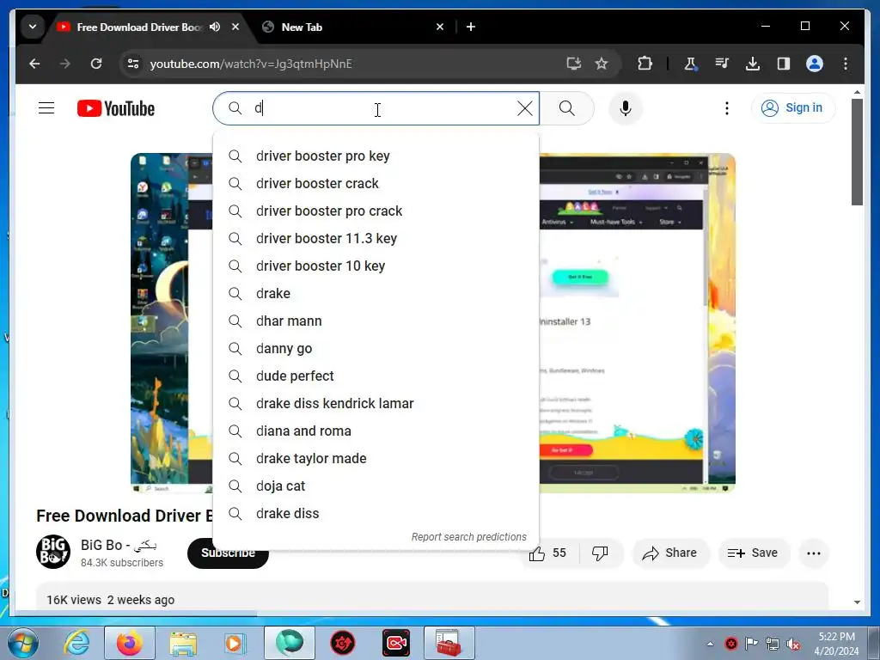Open the Extensions puzzle menu
The image size is (880, 660).
coord(645,64)
